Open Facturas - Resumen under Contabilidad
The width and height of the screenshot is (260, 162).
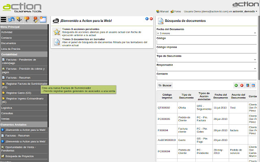(24, 77)
